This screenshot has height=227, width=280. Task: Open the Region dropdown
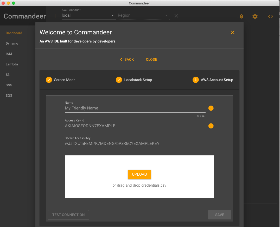143,15
